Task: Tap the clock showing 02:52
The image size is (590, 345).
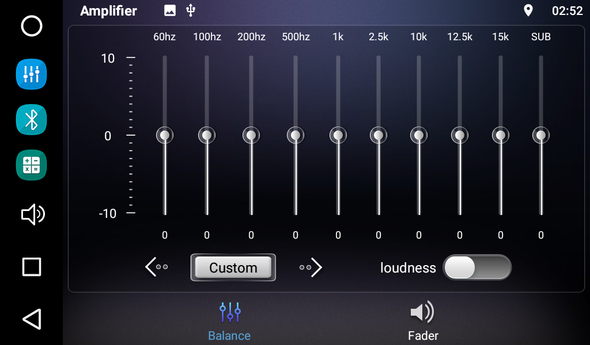Action: [567, 11]
